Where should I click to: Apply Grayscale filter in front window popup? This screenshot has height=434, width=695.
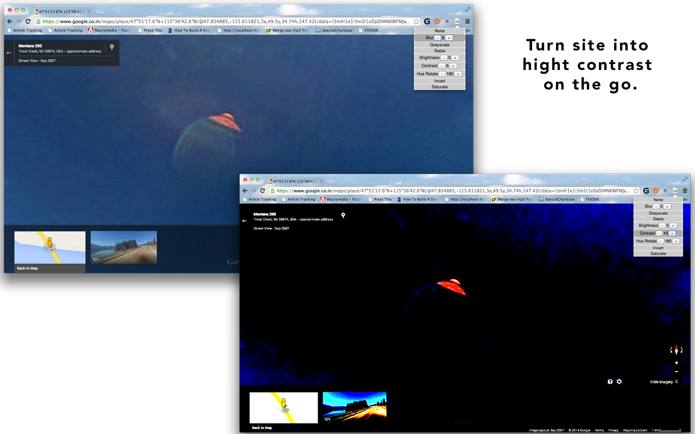pyautogui.click(x=658, y=213)
